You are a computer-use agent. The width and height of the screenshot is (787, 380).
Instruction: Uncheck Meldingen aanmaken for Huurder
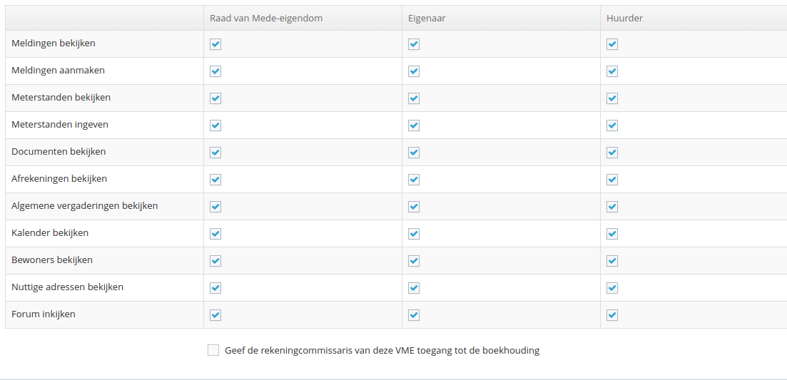point(611,71)
